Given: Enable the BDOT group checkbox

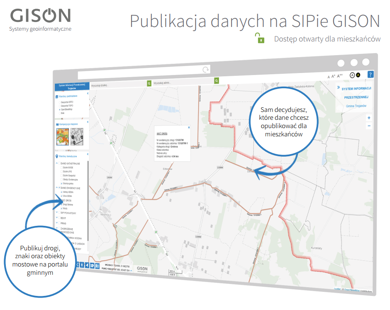Looking at the screenshot, I should coord(59,218).
